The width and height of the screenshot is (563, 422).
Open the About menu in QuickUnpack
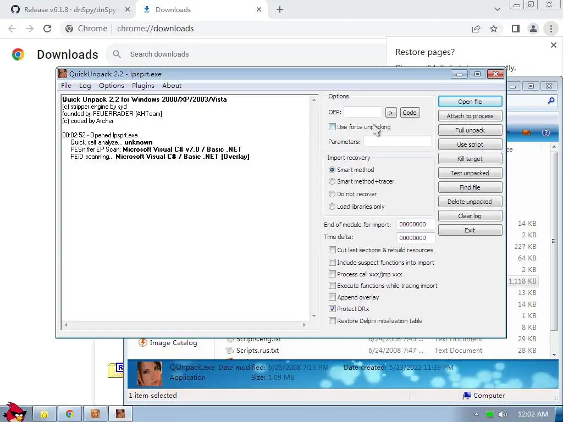click(172, 86)
